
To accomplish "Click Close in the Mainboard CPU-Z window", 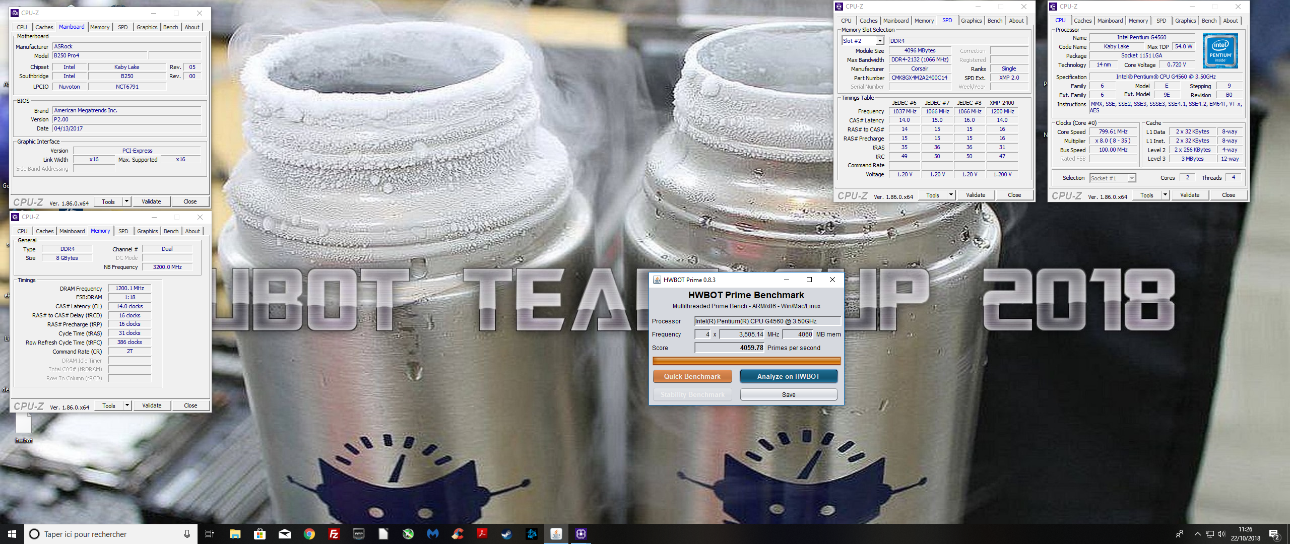I will pos(190,201).
